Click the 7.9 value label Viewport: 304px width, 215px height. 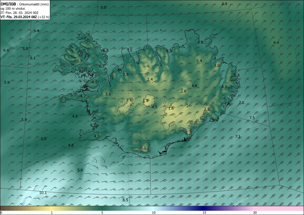pos(227,103)
